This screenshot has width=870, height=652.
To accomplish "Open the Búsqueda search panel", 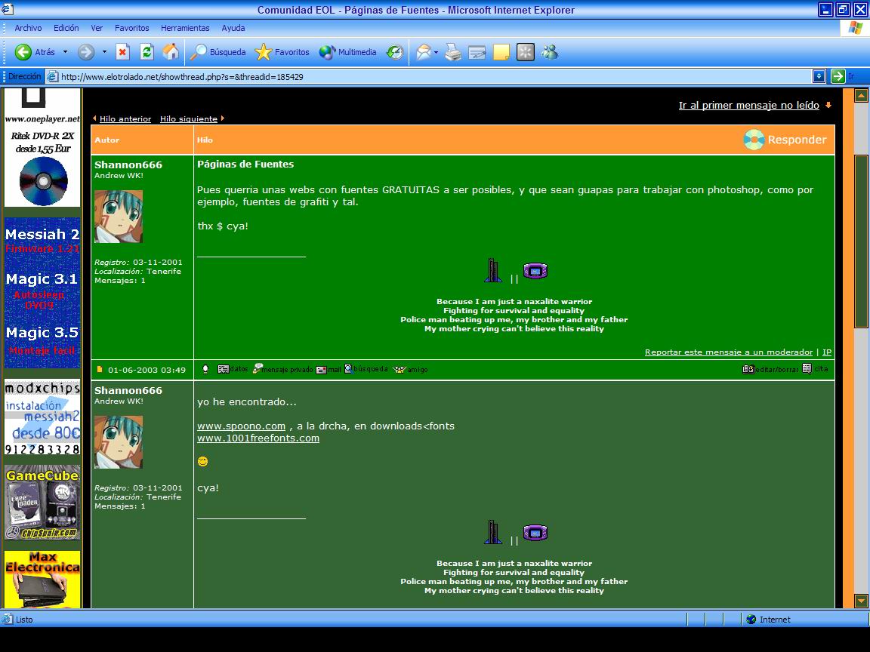I will point(217,52).
